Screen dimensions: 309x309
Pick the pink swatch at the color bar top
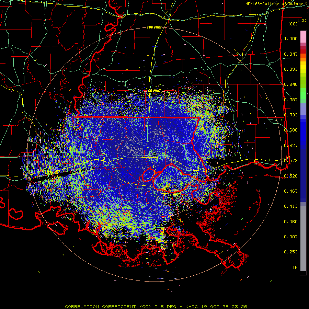303,36
